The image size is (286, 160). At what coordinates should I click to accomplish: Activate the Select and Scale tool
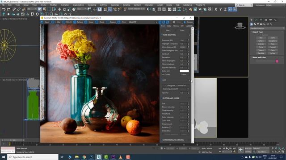pos(69,9)
